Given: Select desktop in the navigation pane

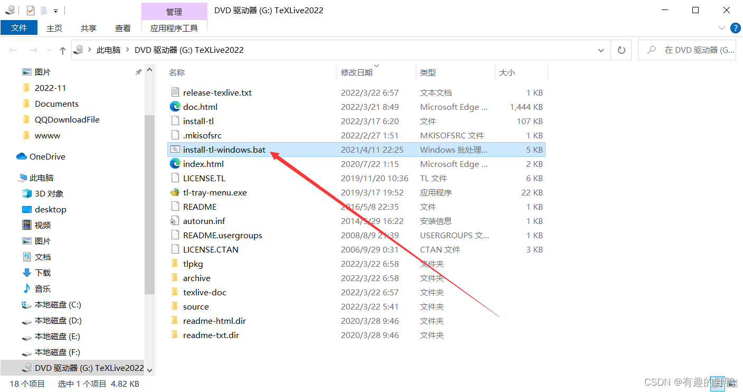Looking at the screenshot, I should [x=50, y=209].
